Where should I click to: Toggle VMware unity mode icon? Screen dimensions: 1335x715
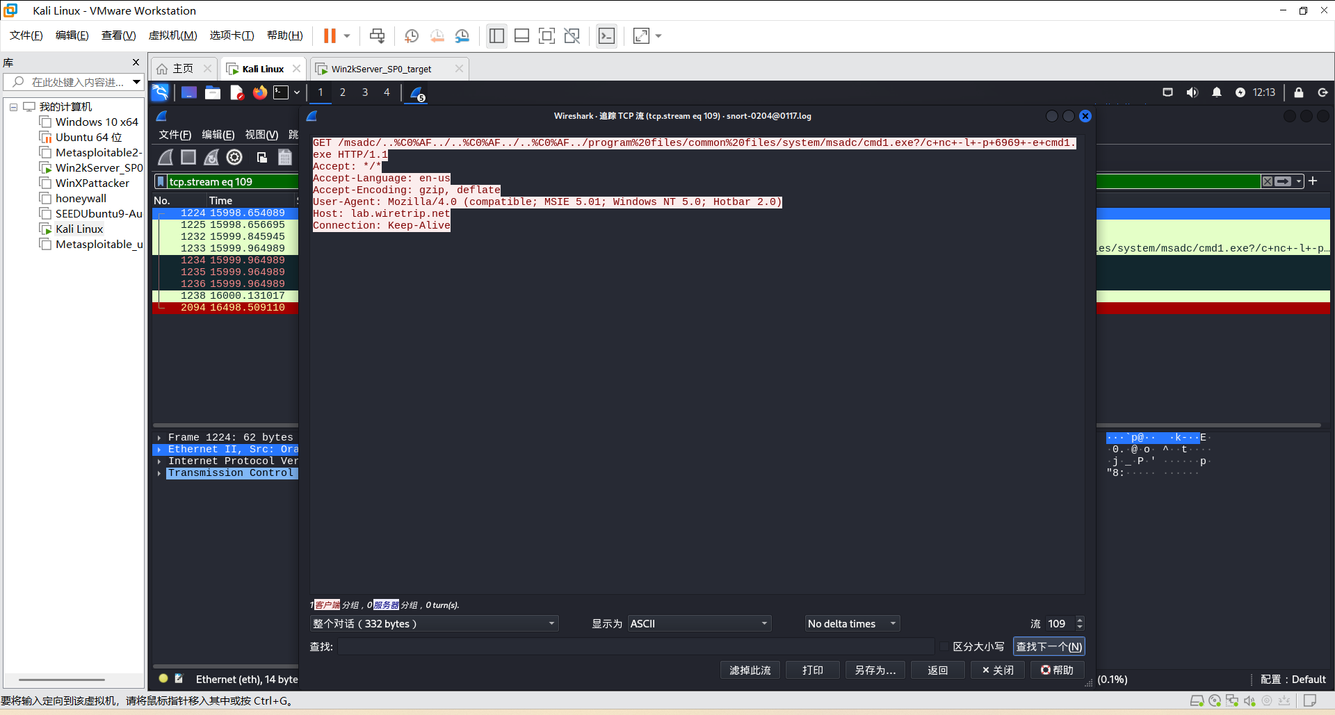pos(572,35)
